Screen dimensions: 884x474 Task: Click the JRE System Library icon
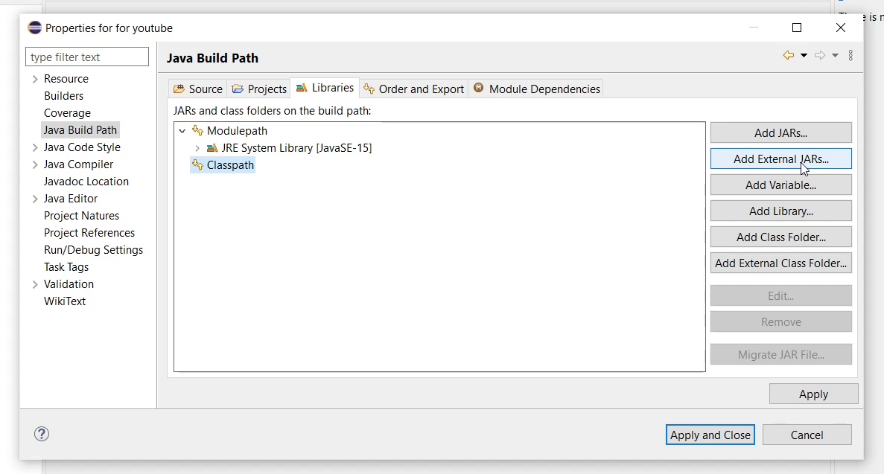point(212,148)
